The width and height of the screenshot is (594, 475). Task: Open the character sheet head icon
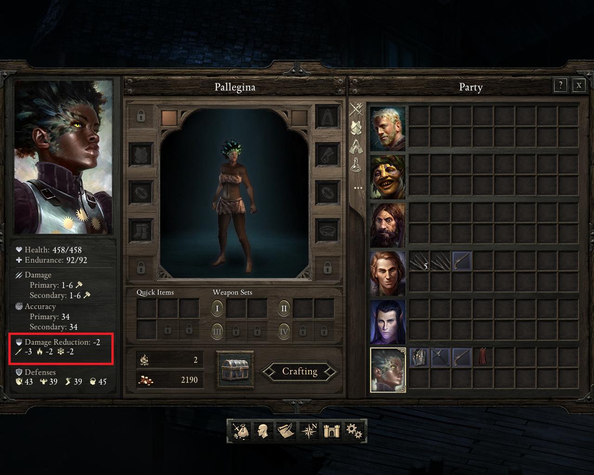point(263,431)
